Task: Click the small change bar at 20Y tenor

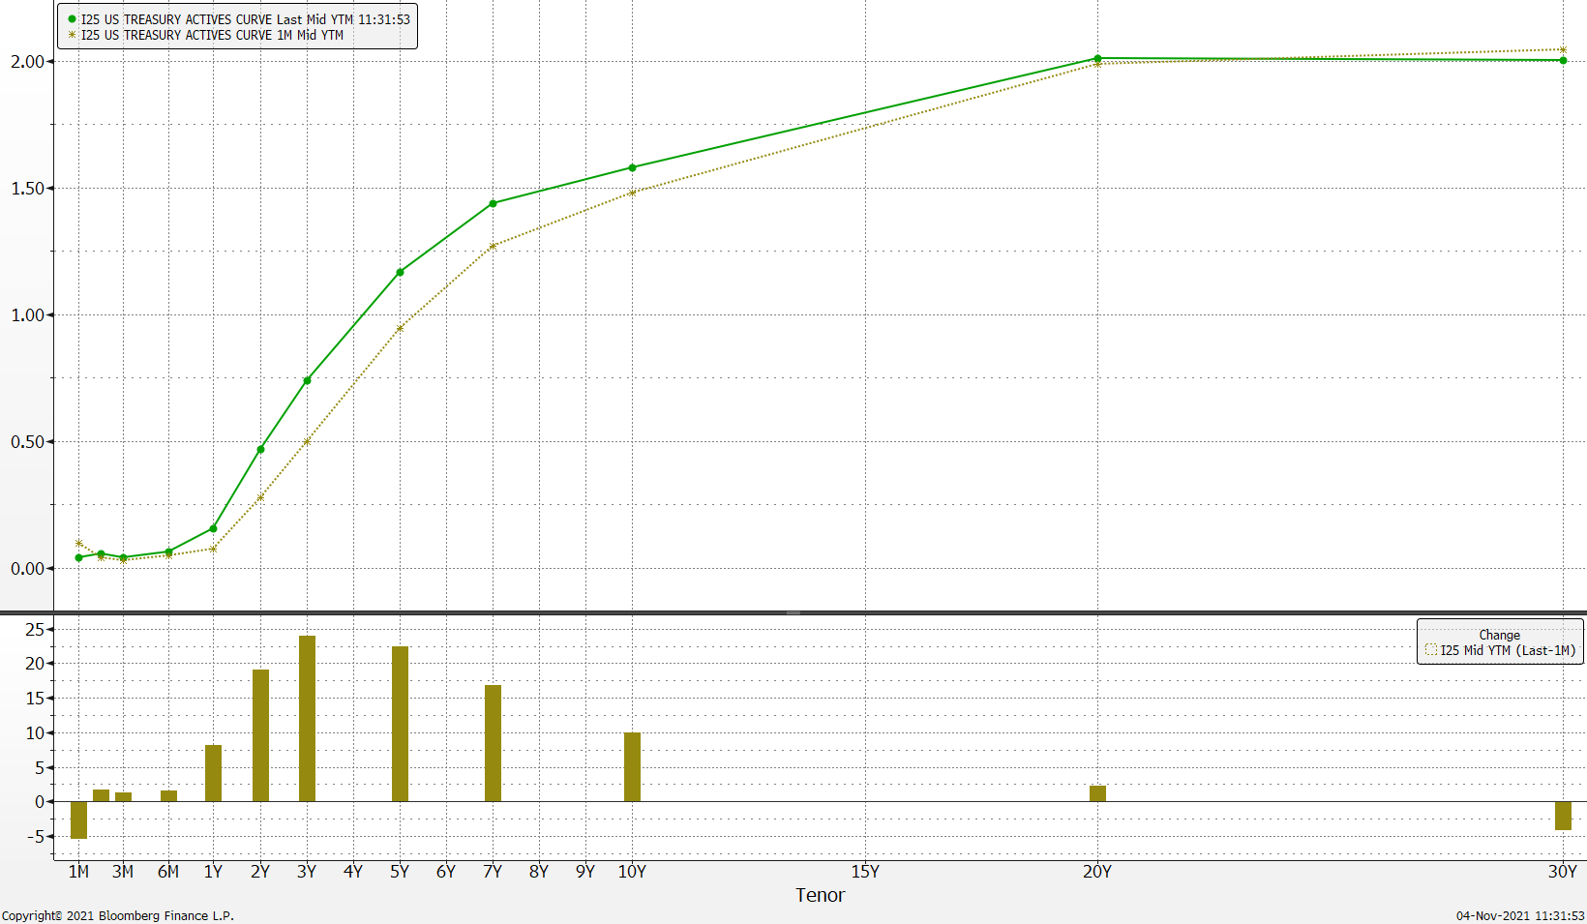Action: pyautogui.click(x=1097, y=793)
